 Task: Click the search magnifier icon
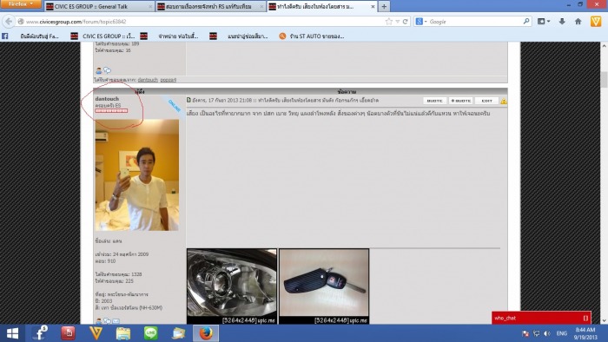point(526,22)
